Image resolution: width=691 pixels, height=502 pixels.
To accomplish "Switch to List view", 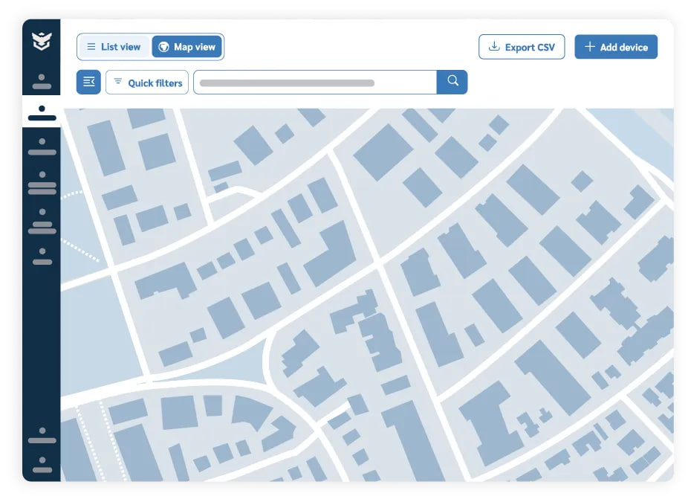I will tap(114, 47).
